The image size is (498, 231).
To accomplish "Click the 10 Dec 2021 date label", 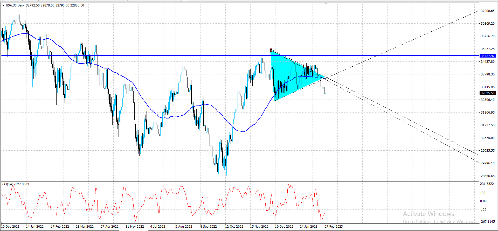I will click(x=10, y=227).
